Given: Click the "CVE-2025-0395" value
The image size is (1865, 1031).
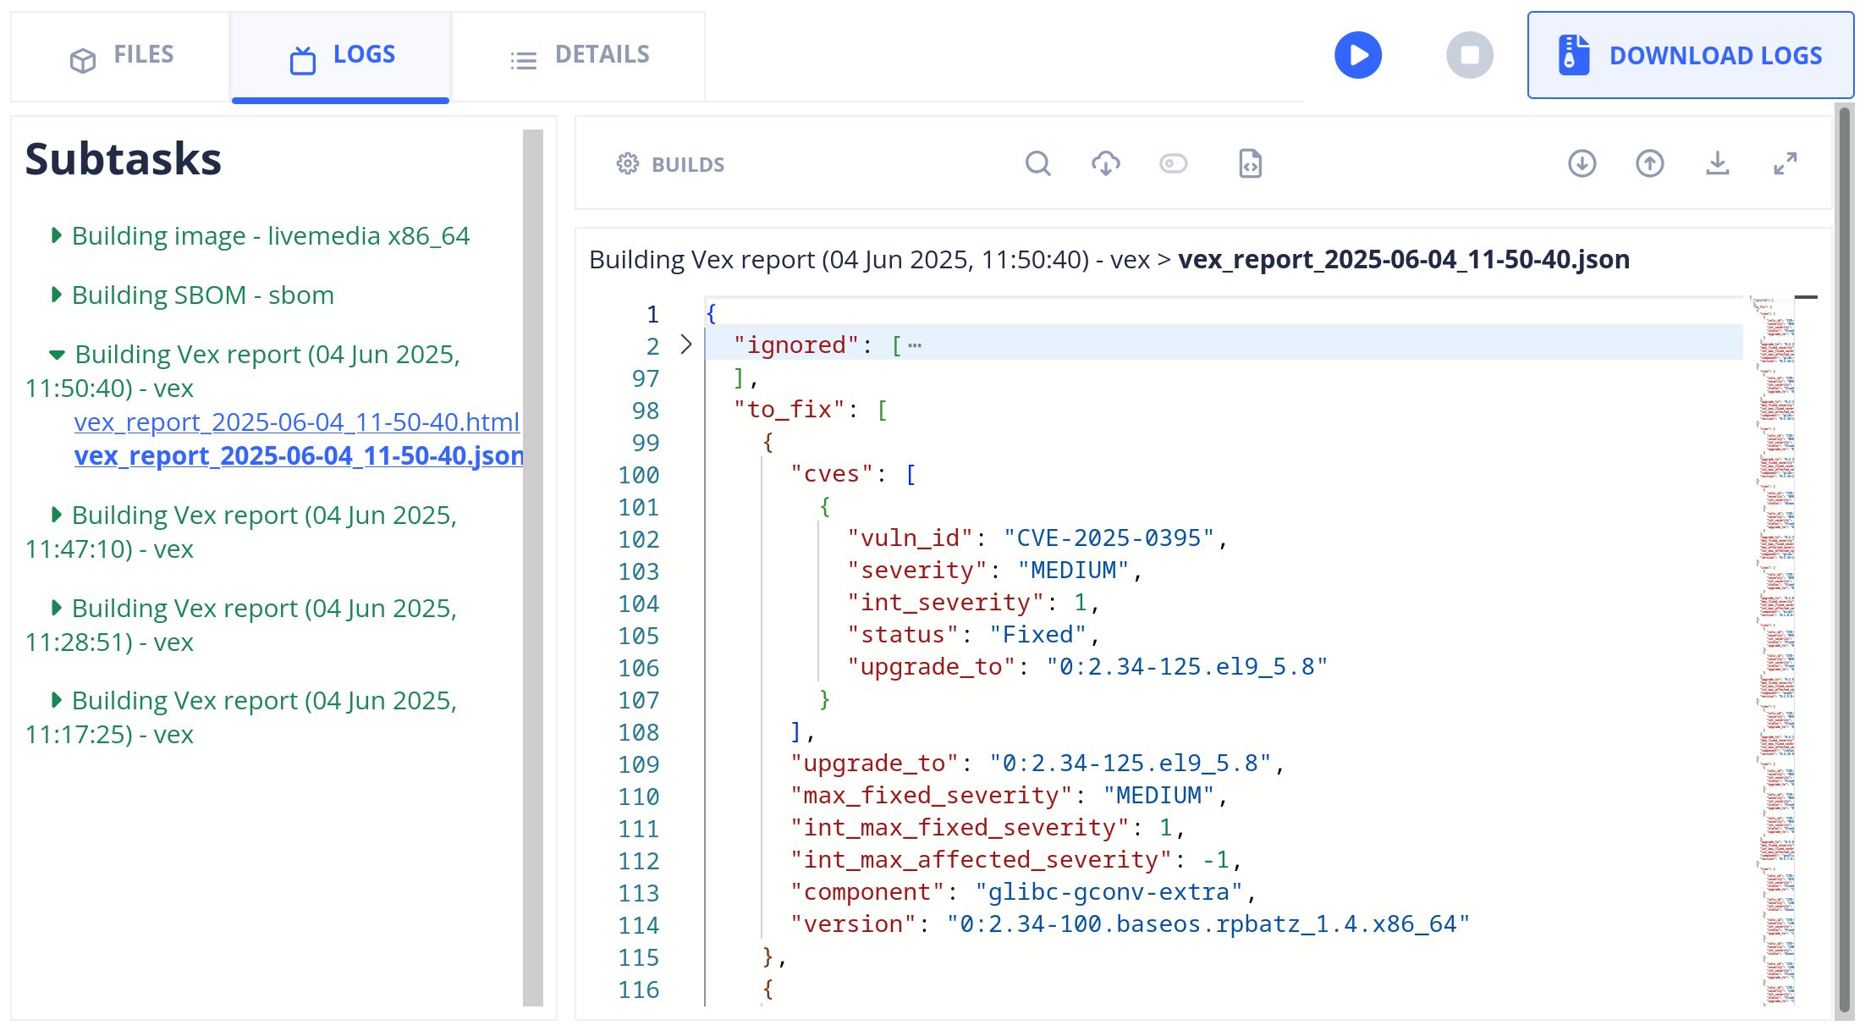Looking at the screenshot, I should (1109, 538).
